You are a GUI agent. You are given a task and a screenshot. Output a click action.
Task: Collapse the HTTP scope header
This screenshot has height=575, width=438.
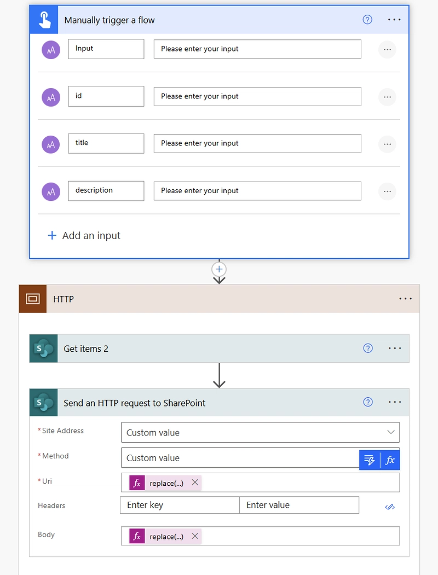(x=220, y=299)
